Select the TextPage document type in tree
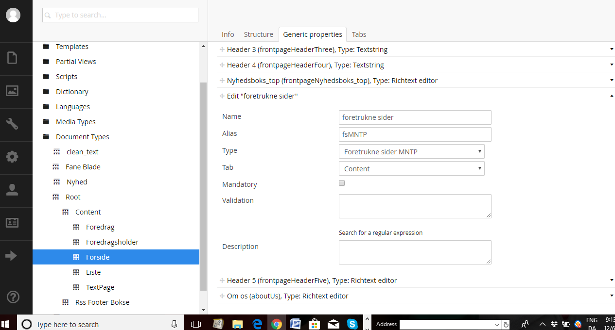Screen dimensions: 615x330 [100, 287]
